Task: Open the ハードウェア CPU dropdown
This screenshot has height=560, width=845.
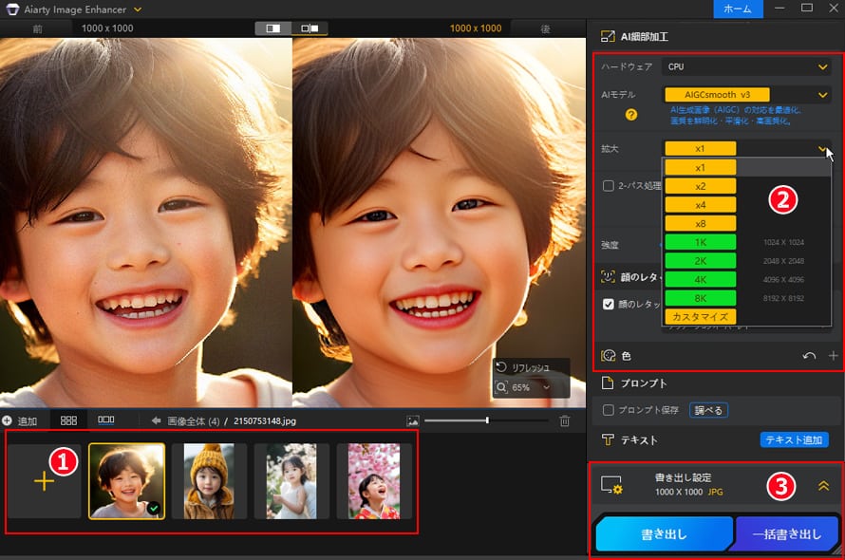Action: point(745,66)
